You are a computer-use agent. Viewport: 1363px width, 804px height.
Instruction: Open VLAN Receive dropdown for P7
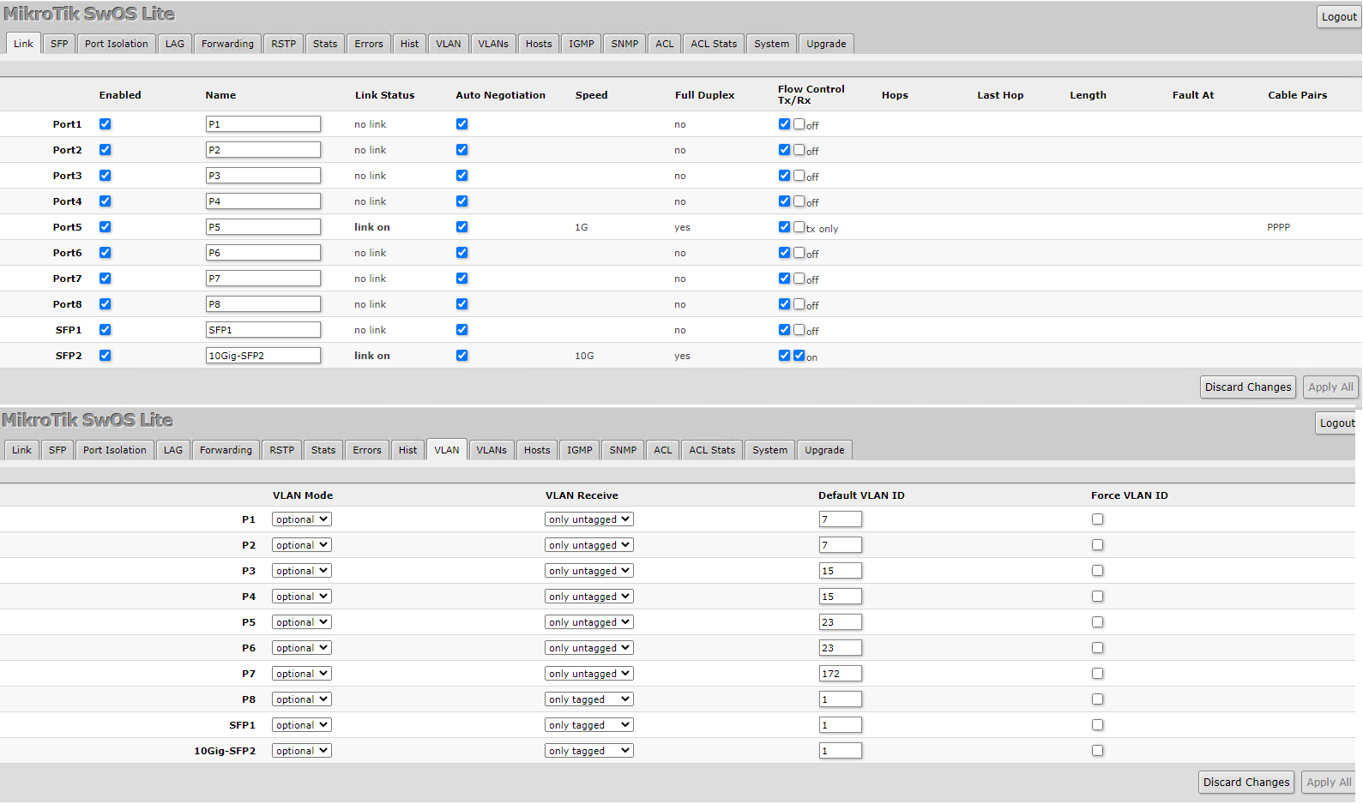(x=589, y=674)
